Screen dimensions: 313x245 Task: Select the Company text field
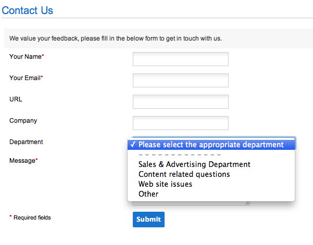[x=180, y=123]
